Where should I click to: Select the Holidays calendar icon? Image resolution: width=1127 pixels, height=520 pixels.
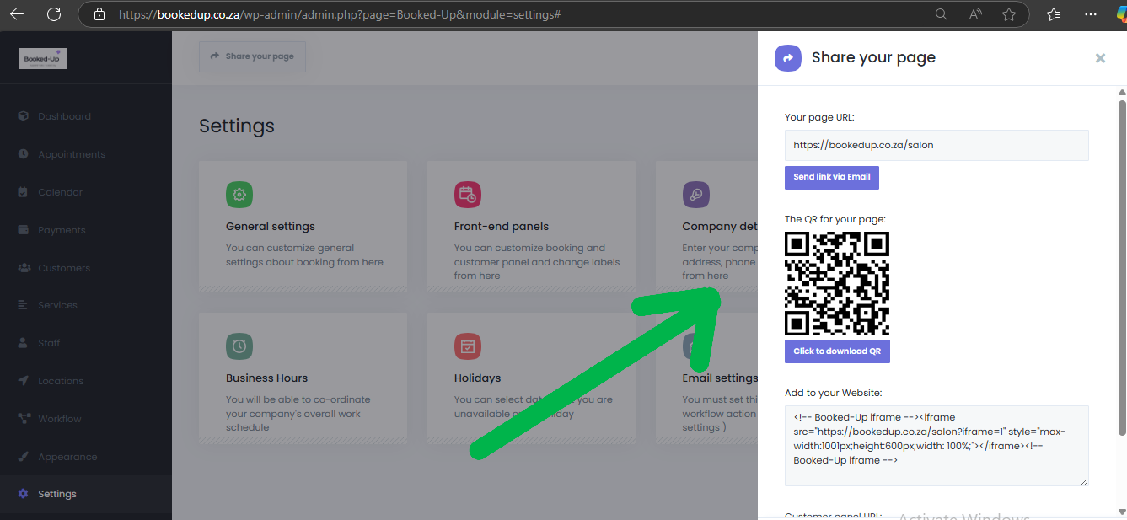[x=467, y=346]
